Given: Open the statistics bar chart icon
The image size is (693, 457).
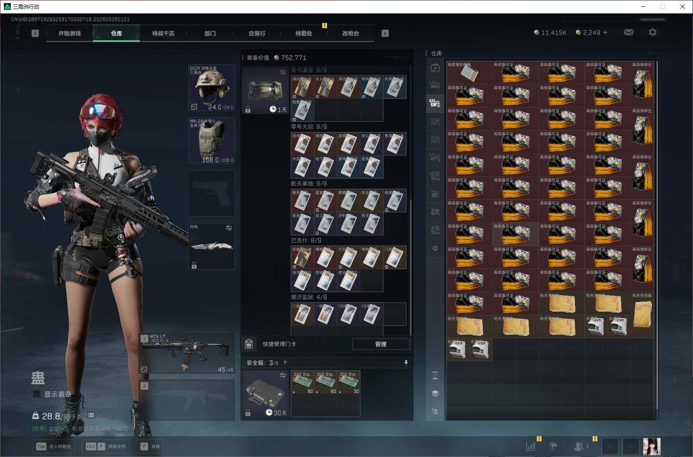Looking at the screenshot, I should click(530, 446).
